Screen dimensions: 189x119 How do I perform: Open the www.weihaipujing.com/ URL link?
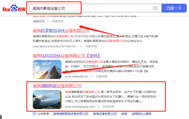click(80, 106)
